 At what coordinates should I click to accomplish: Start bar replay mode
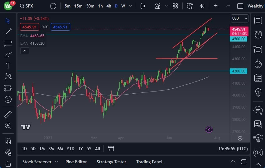(202, 6)
